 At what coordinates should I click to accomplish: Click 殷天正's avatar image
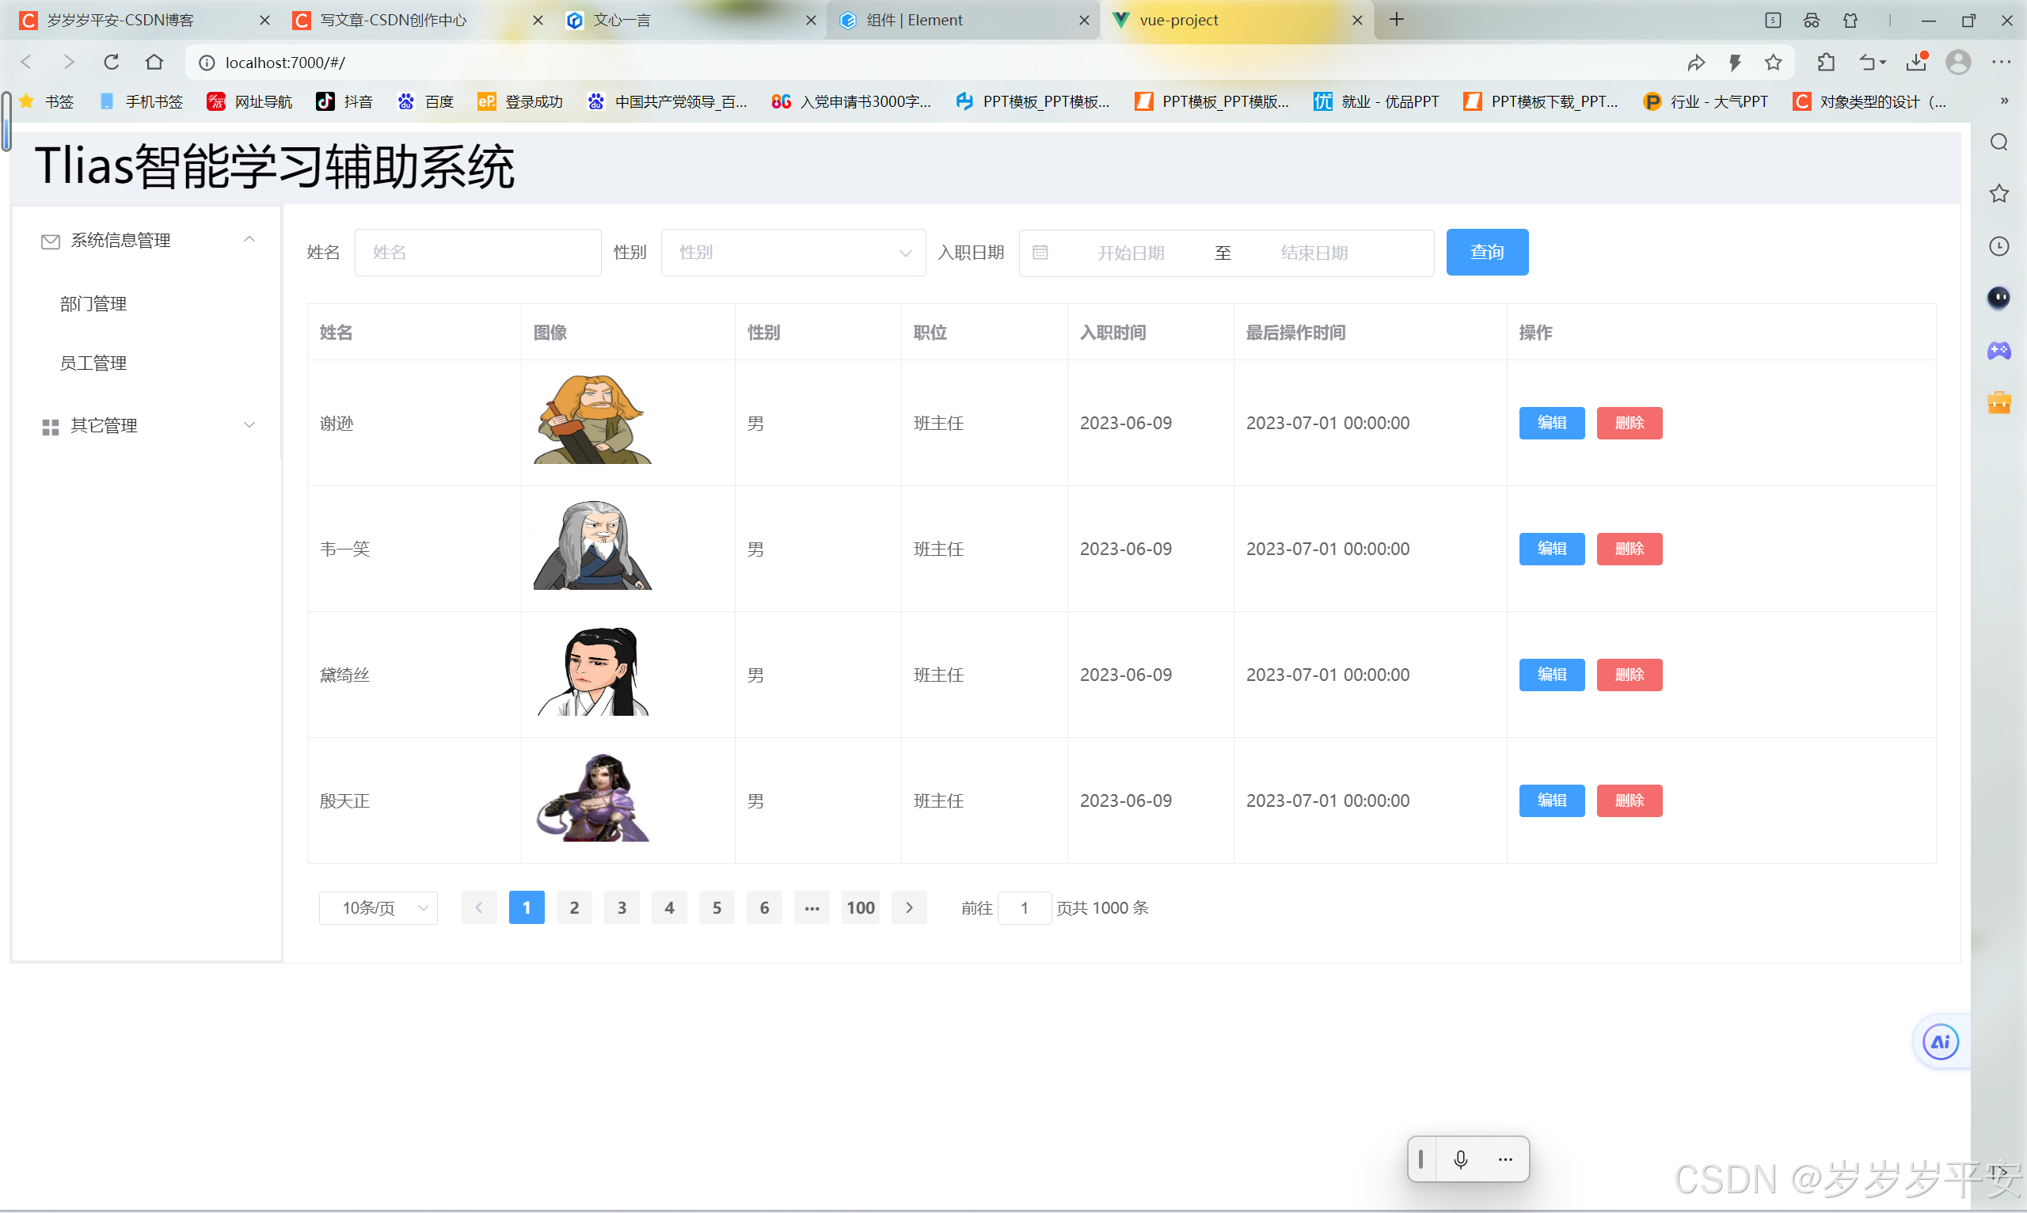click(592, 797)
